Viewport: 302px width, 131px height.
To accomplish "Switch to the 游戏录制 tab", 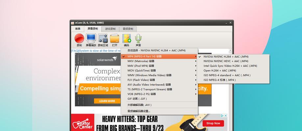I will coord(110,29).
